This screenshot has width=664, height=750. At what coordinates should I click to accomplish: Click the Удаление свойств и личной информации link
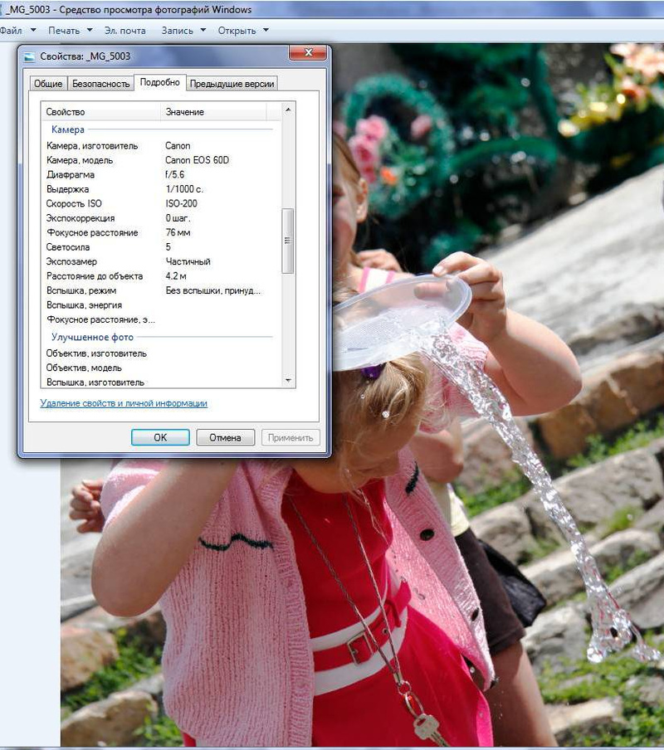(x=124, y=403)
